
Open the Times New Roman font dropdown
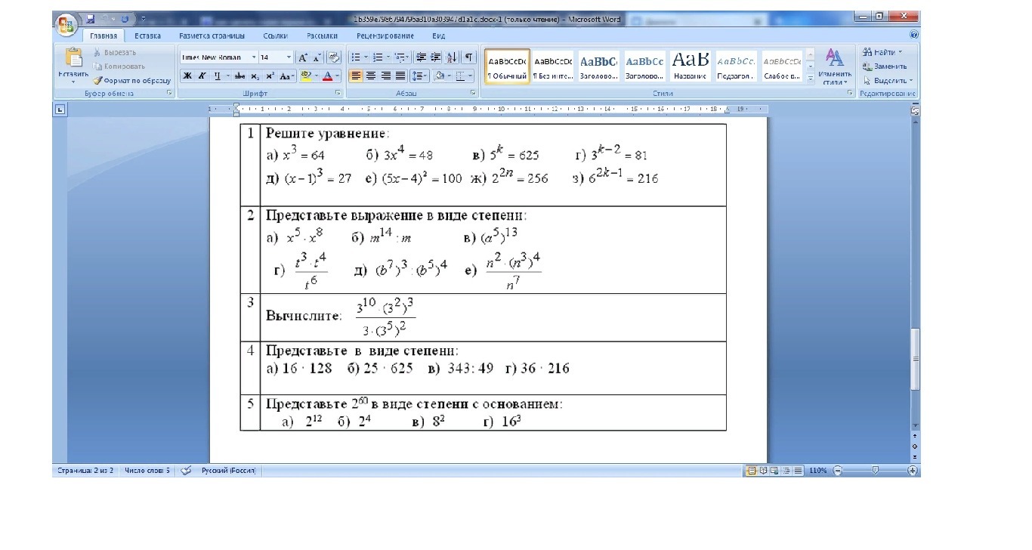(x=254, y=57)
